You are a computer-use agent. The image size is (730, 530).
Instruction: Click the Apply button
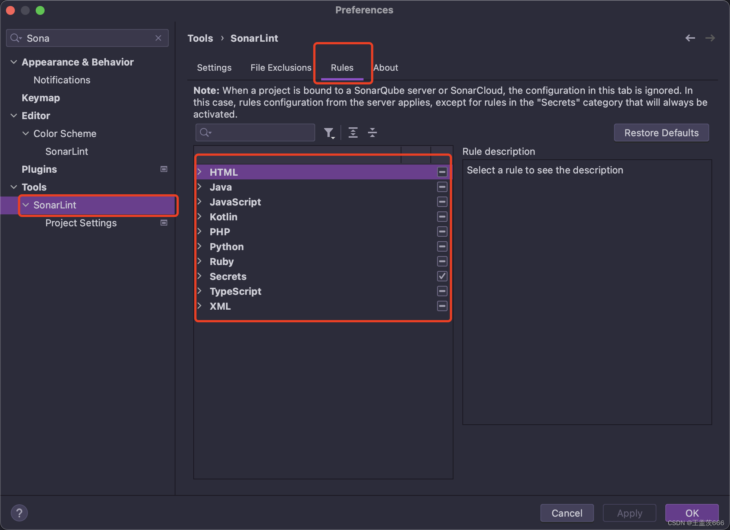(630, 513)
